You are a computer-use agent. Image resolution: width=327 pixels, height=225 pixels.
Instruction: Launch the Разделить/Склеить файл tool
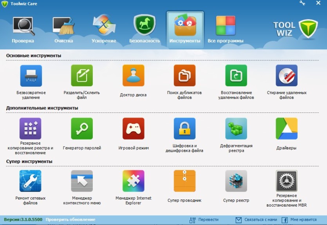point(82,76)
